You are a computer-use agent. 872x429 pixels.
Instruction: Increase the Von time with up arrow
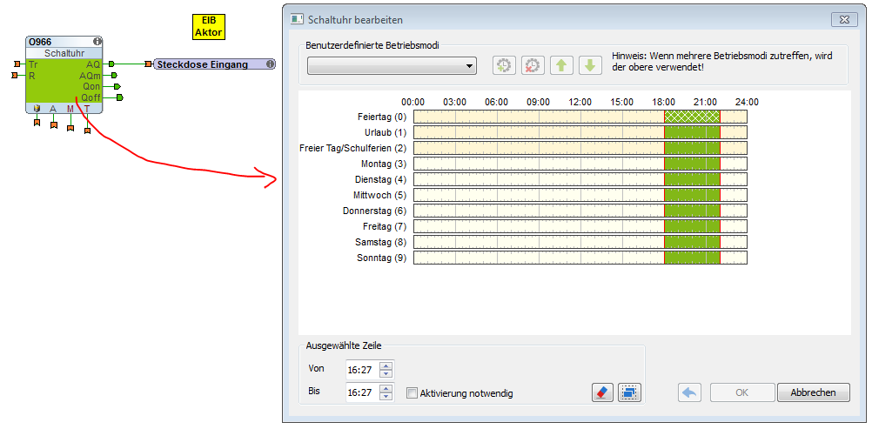[x=386, y=365]
